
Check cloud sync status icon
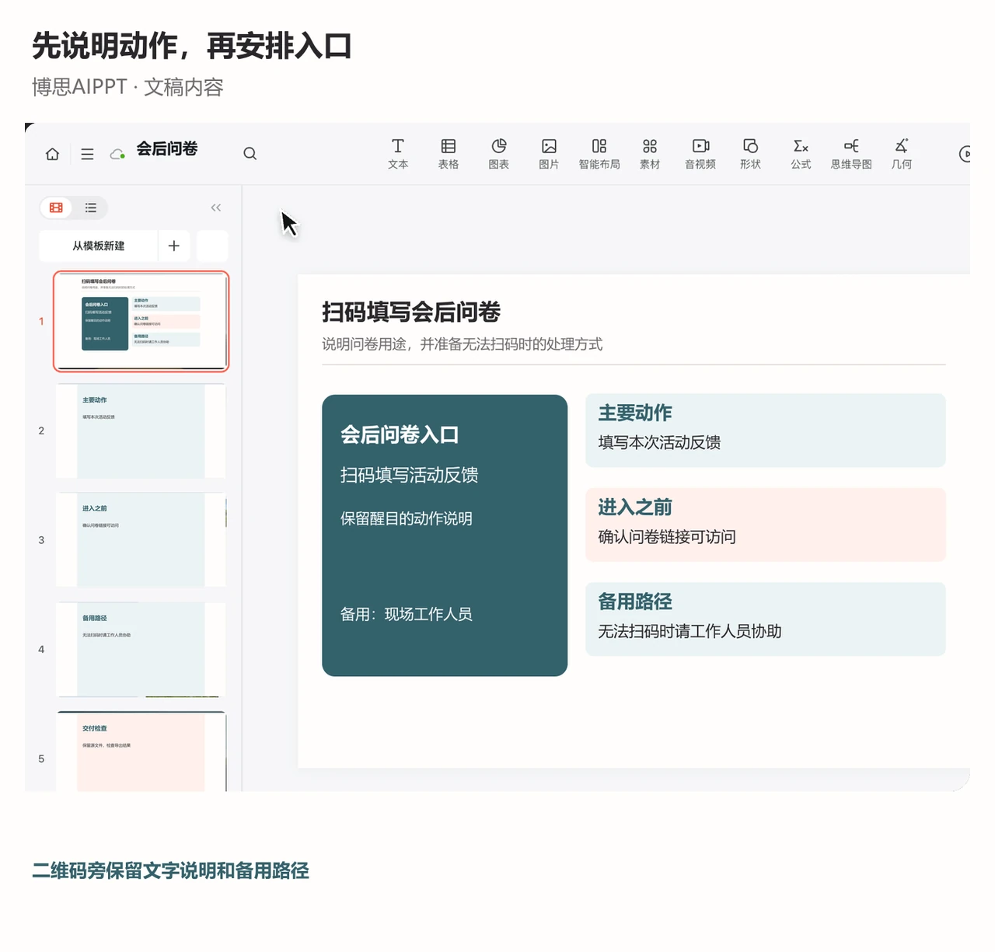click(x=117, y=154)
